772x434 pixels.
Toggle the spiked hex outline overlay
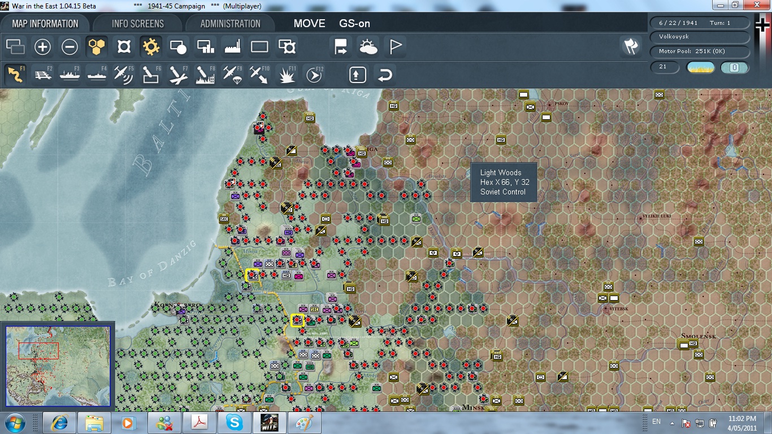(x=124, y=47)
